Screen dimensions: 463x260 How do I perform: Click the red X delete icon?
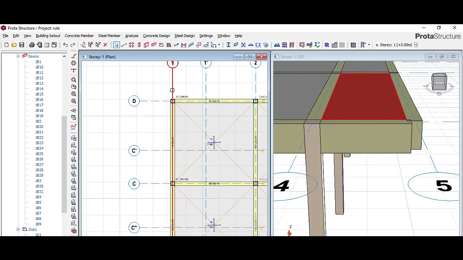tap(106, 45)
